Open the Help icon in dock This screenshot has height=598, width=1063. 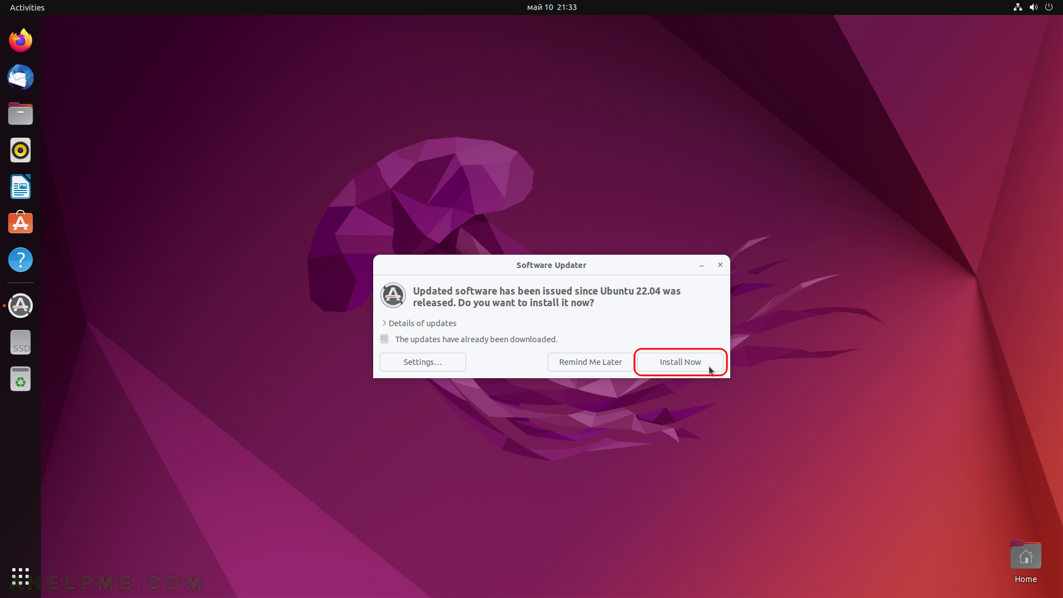click(20, 260)
